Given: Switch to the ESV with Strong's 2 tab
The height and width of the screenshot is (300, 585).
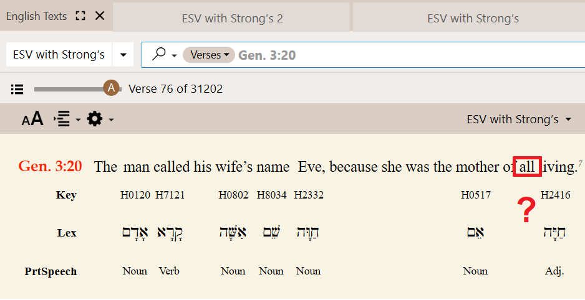Looking at the screenshot, I should [x=231, y=18].
